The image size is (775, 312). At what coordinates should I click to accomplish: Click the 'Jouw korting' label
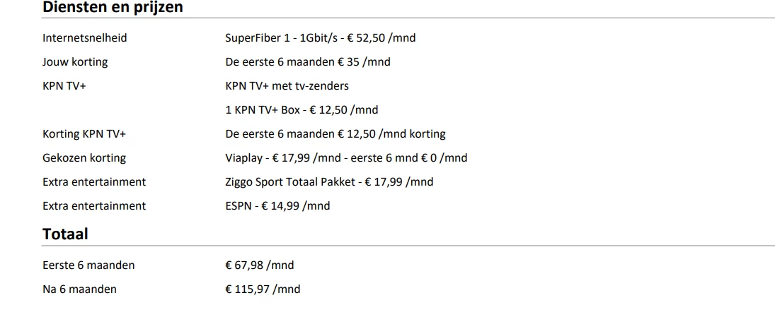(75, 62)
